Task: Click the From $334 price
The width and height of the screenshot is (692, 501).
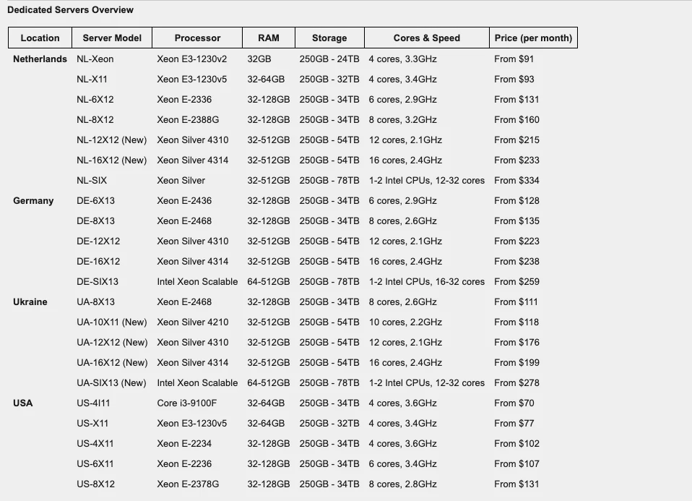Action: (516, 181)
